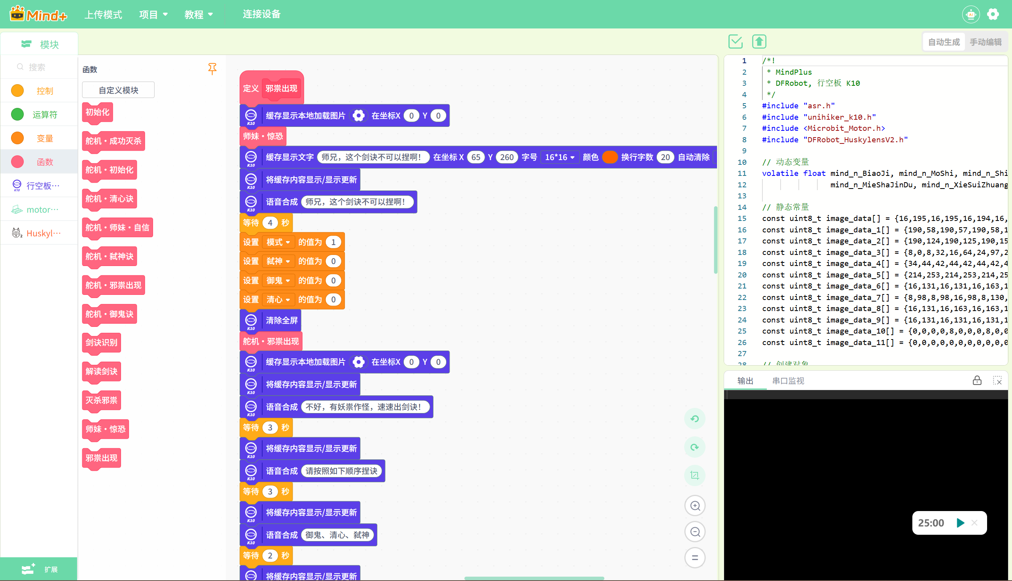Screen dimensions: 1012x581
Task: Zoom in on the block workspace
Action: point(694,506)
